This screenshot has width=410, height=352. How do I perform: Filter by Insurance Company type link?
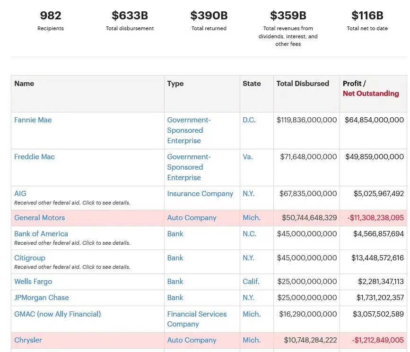200,194
